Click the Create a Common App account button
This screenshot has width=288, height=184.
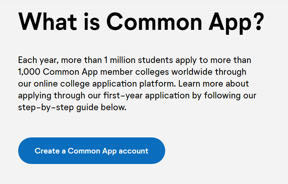click(x=92, y=151)
